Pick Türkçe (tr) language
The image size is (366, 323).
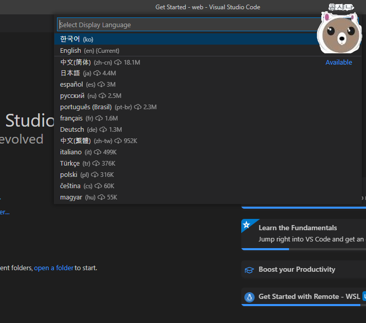(208, 163)
